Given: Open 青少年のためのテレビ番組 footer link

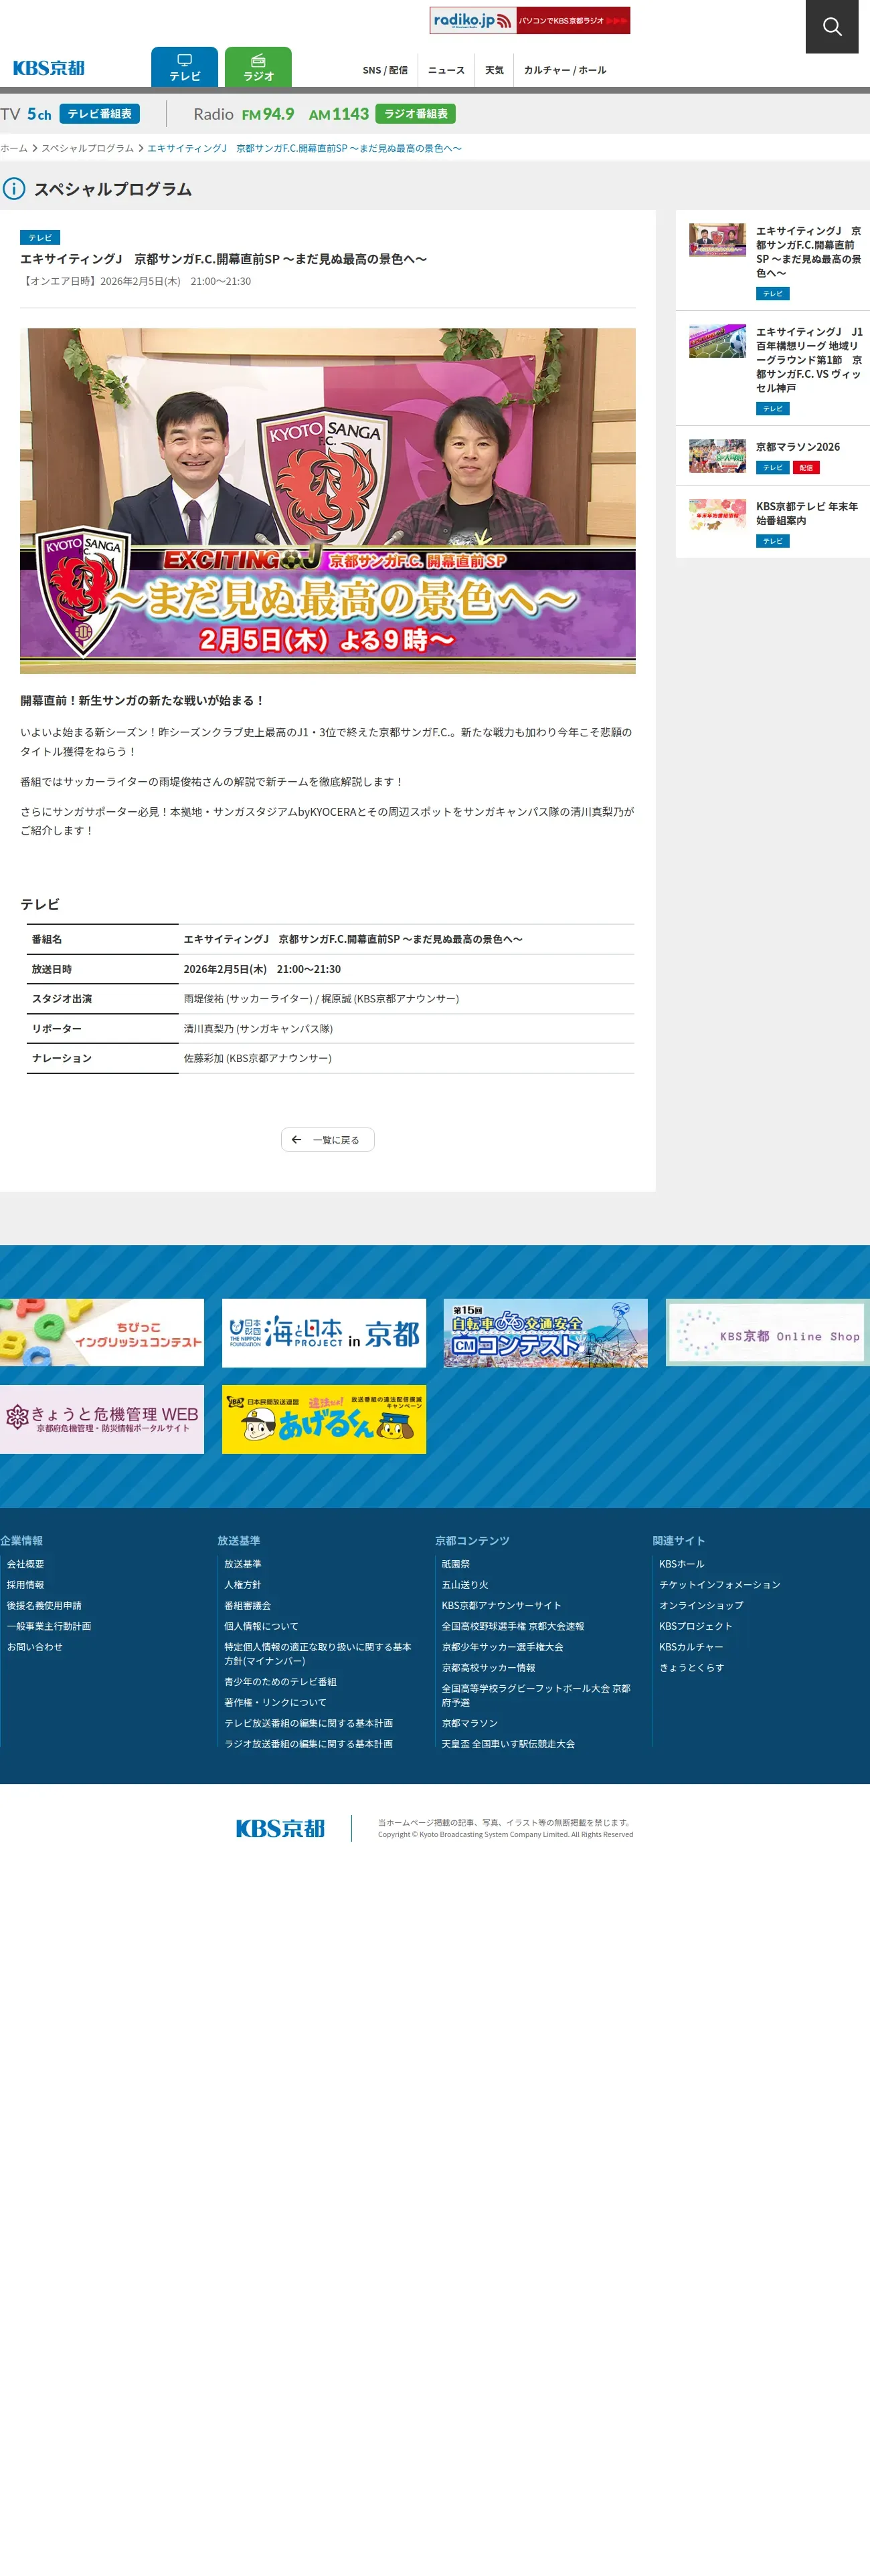Looking at the screenshot, I should click(x=280, y=1682).
